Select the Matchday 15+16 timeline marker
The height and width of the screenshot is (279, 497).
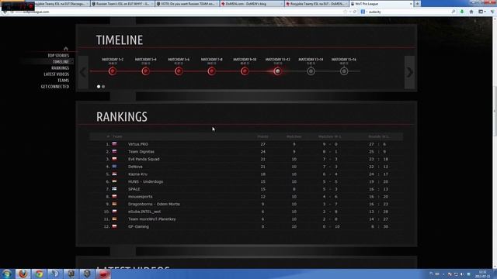344,71
